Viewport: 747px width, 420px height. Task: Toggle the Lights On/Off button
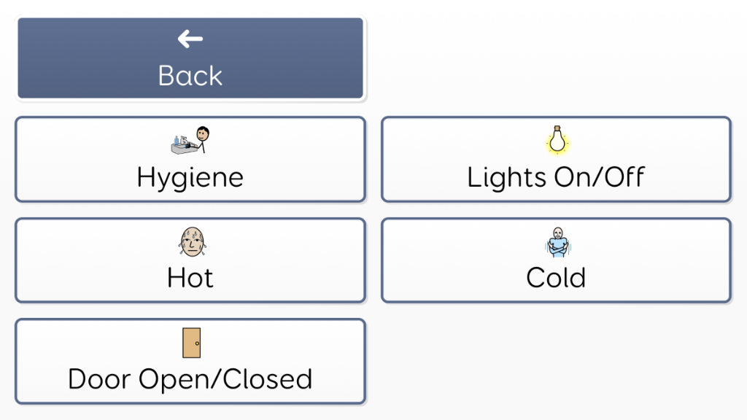click(556, 160)
